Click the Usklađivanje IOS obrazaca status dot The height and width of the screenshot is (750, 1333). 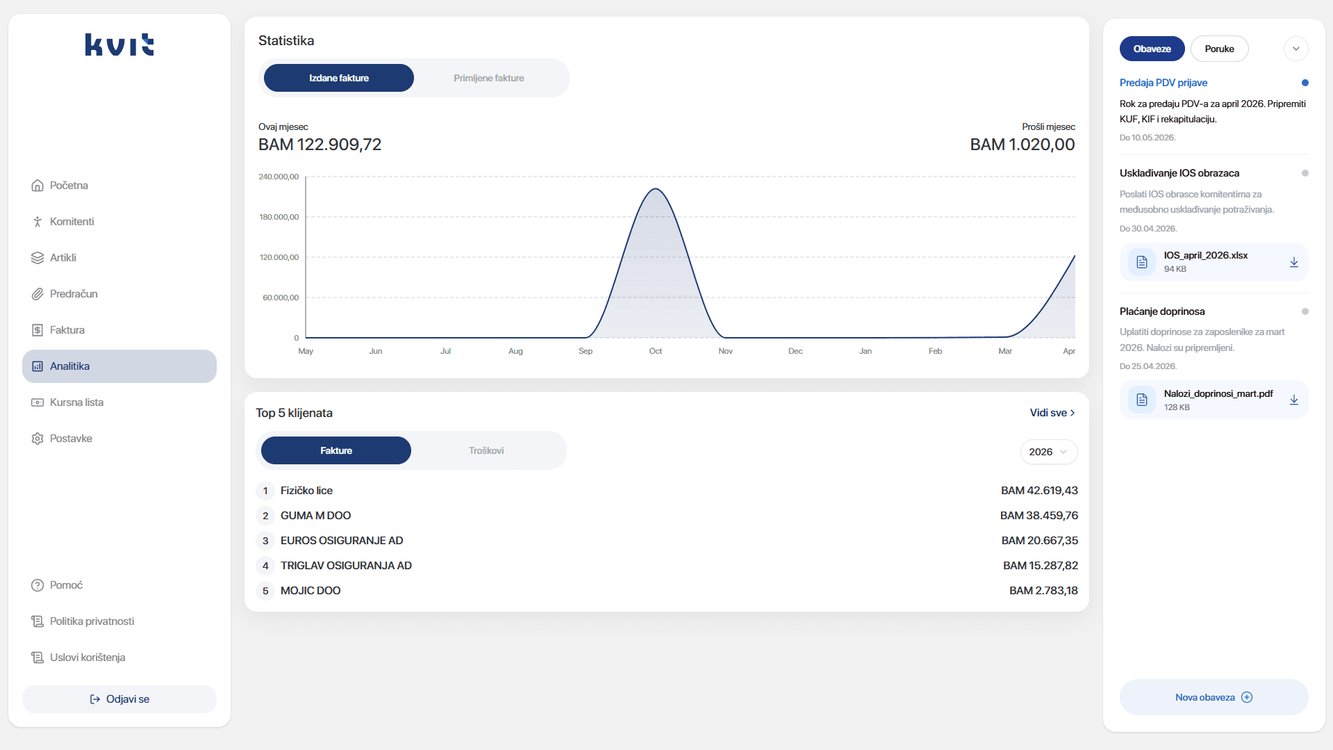tap(1305, 173)
